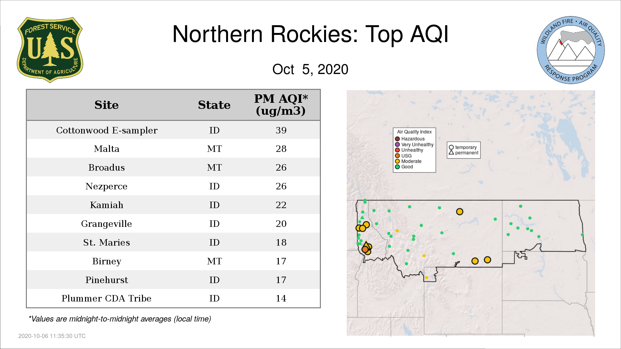Select the Cottonwood E-sampler site name

[x=107, y=130]
